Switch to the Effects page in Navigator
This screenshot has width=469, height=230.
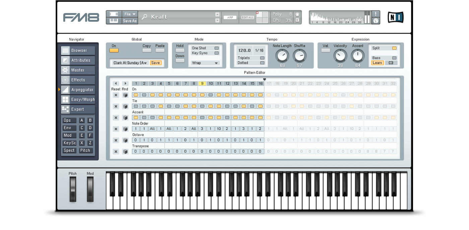coord(78,80)
